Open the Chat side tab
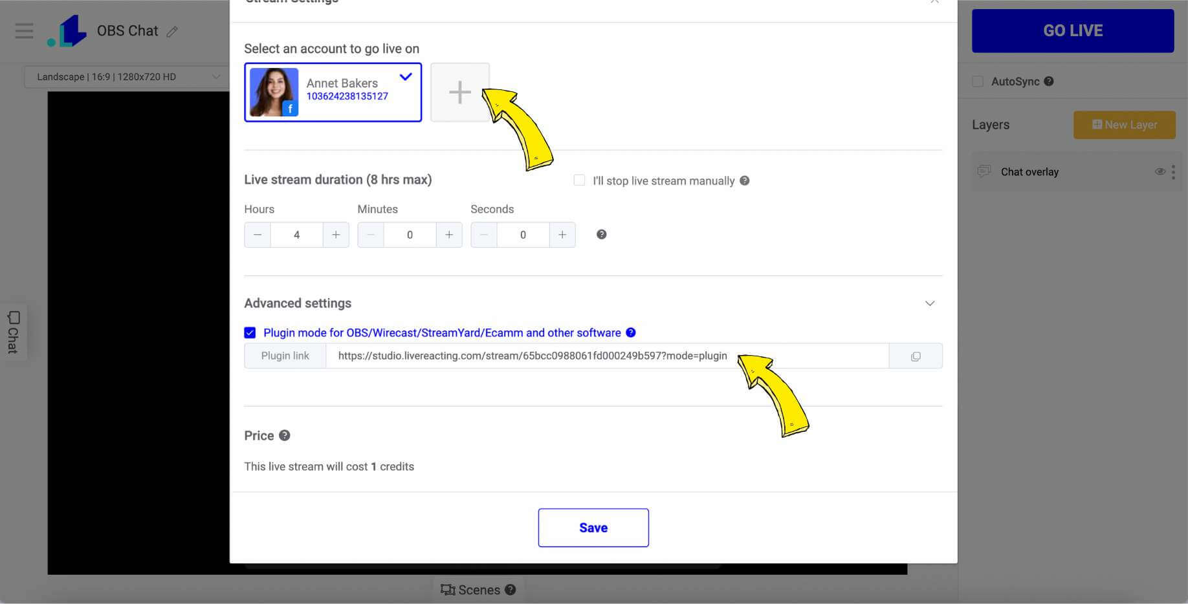 click(13, 332)
